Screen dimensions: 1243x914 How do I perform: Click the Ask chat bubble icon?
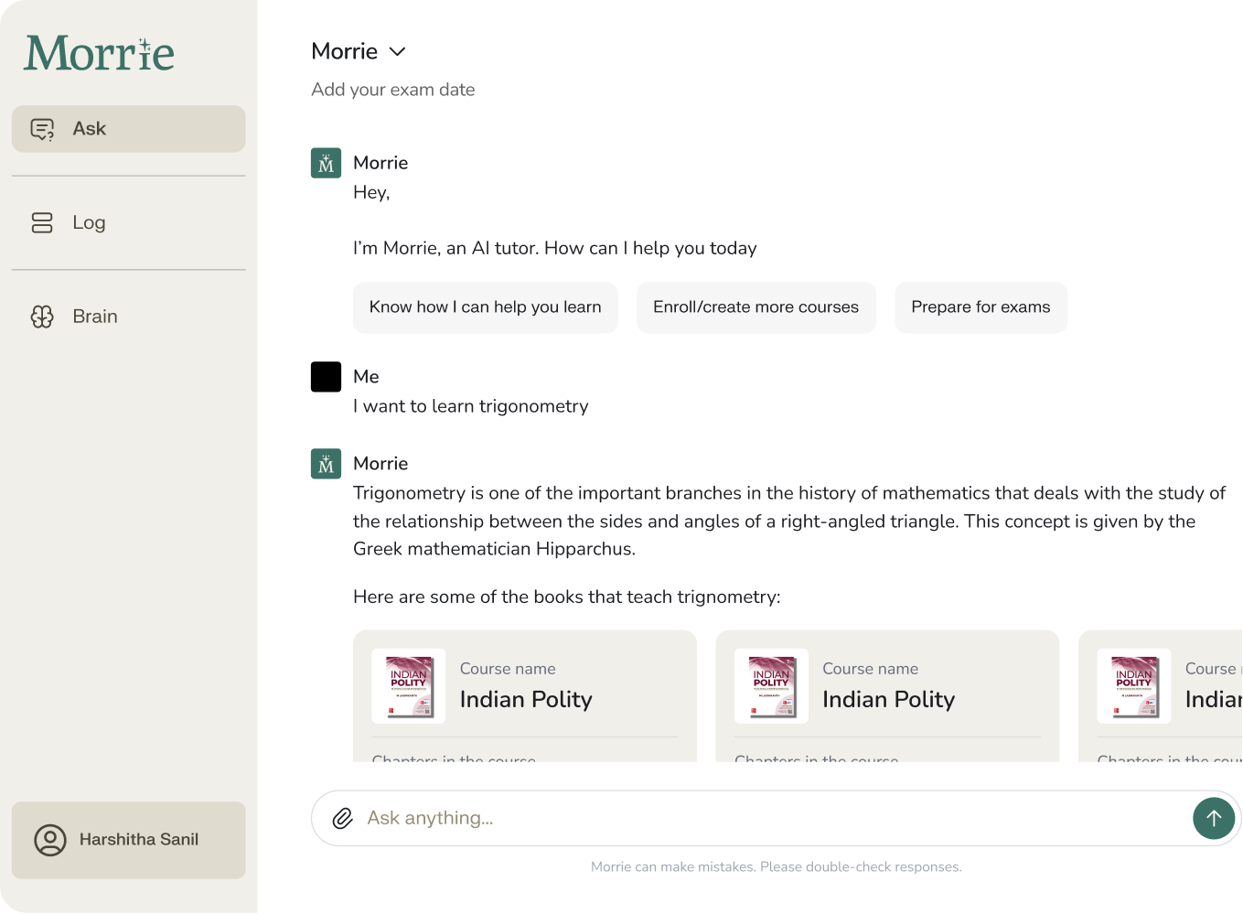point(42,129)
